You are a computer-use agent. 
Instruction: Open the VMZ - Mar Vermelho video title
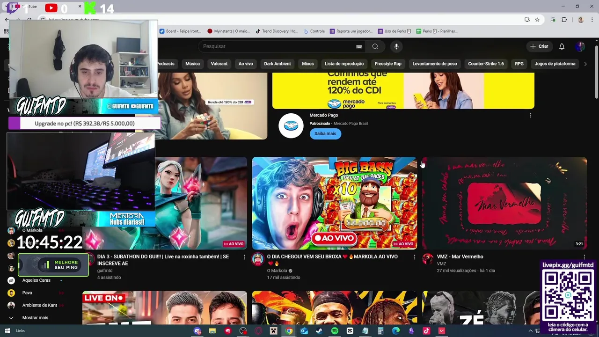460,256
